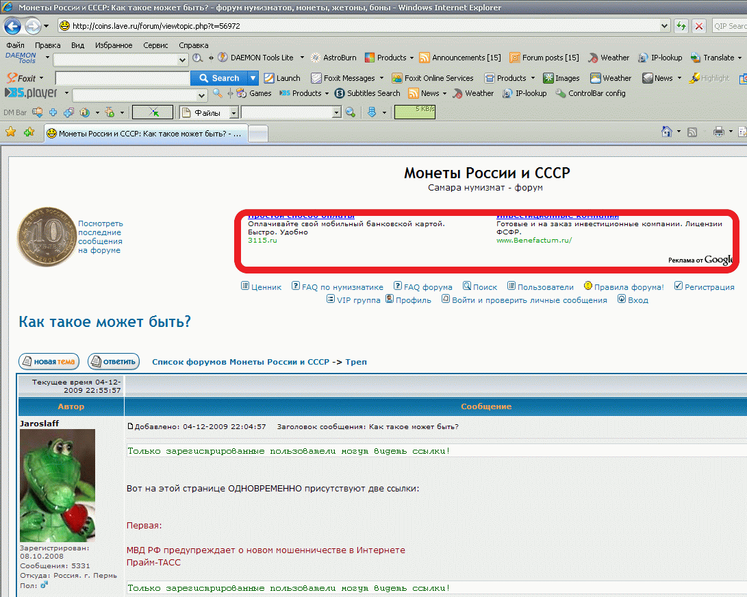Open Foxit Online Services
Viewport: 747px width, 597px height.
pyautogui.click(x=433, y=78)
